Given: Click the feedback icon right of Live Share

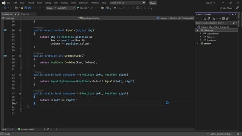Looking at the screenshot, I should (x=237, y=8).
